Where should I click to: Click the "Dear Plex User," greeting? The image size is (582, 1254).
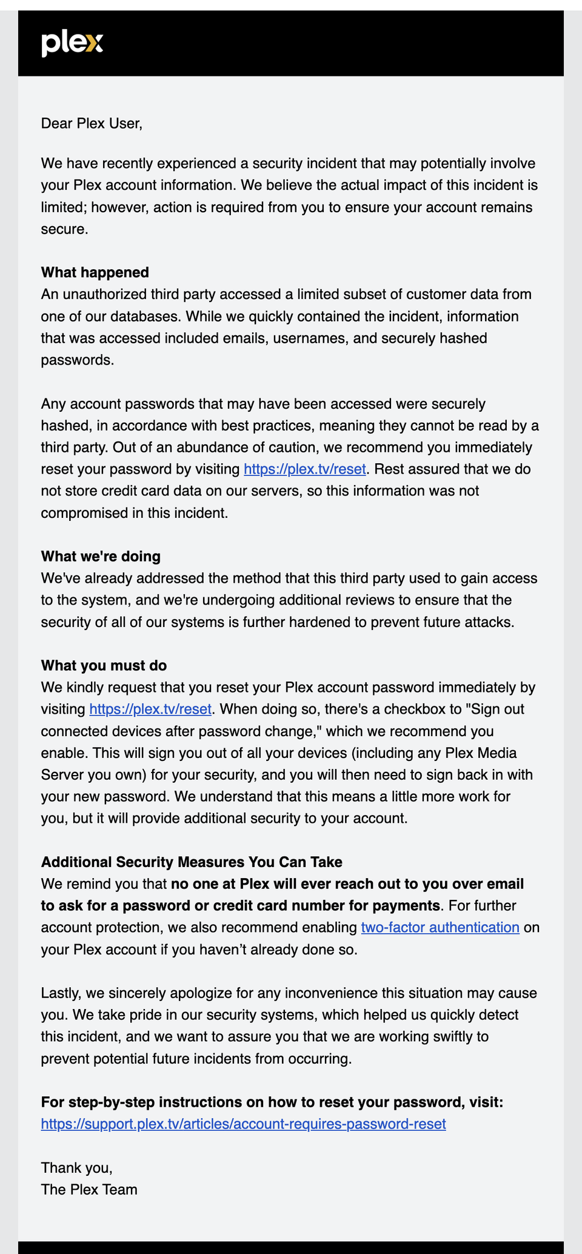point(92,124)
